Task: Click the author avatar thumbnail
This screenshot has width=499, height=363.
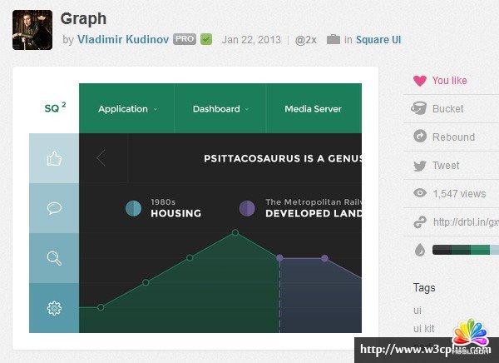Action: click(32, 30)
